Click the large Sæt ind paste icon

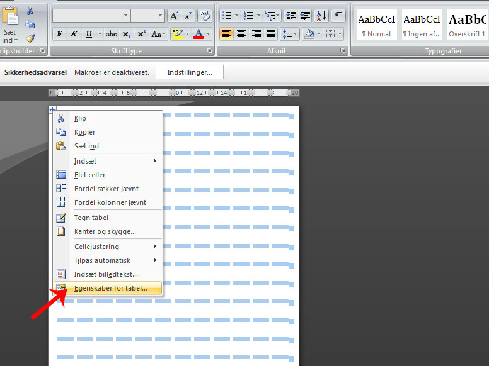pos(9,16)
